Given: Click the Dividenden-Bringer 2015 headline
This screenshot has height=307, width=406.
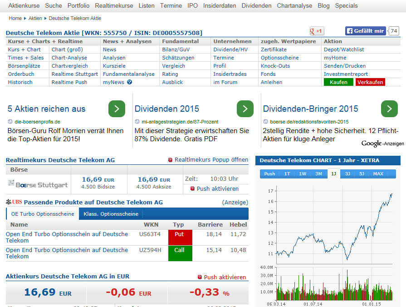Looking at the screenshot, I should 310,109.
